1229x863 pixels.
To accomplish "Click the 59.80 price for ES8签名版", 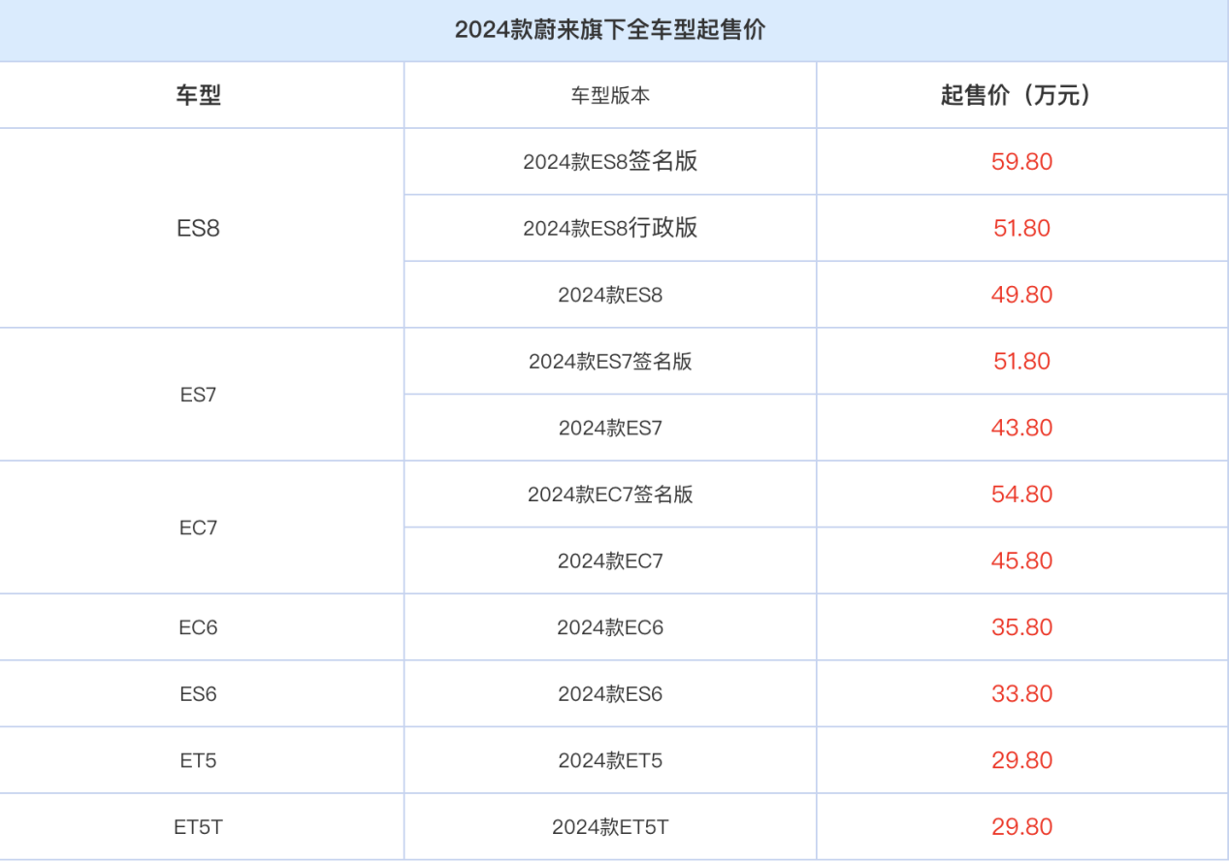I will (x=1020, y=161).
